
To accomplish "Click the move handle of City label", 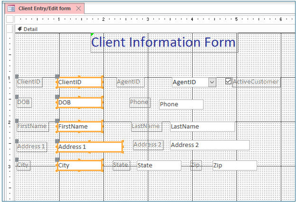I will pos(17,160).
